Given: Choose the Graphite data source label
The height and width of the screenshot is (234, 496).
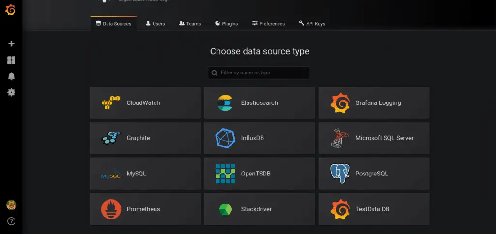Looking at the screenshot, I should click(x=138, y=138).
